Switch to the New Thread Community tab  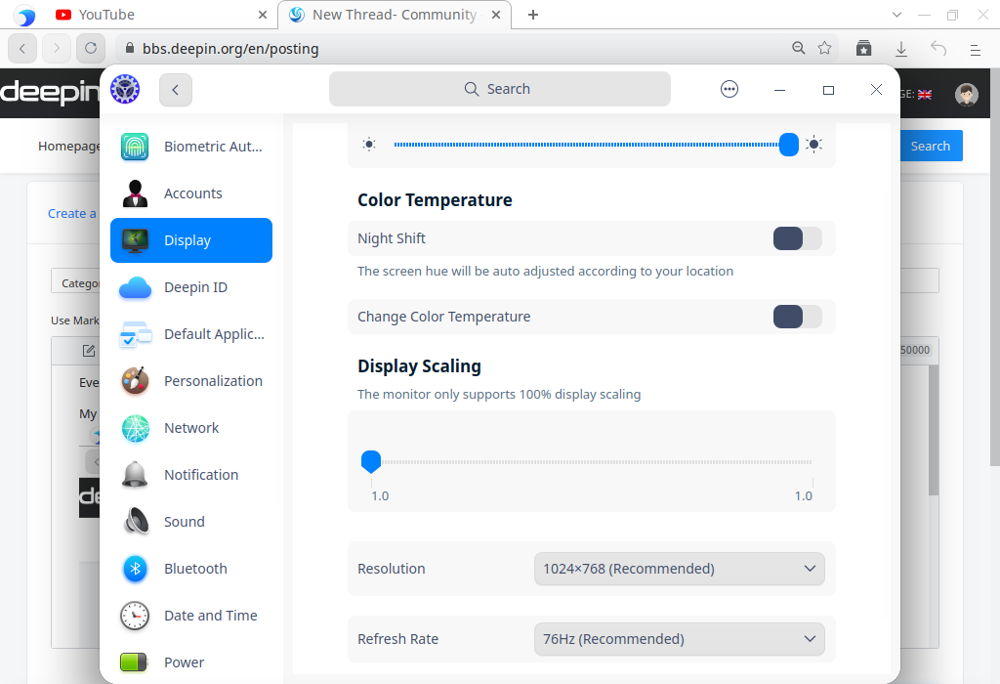click(x=394, y=15)
